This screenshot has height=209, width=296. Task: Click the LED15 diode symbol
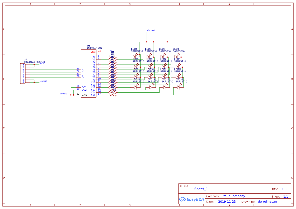pyautogui.click(x=165, y=87)
